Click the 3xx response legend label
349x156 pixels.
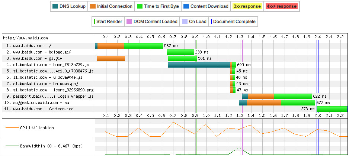click(247, 6)
